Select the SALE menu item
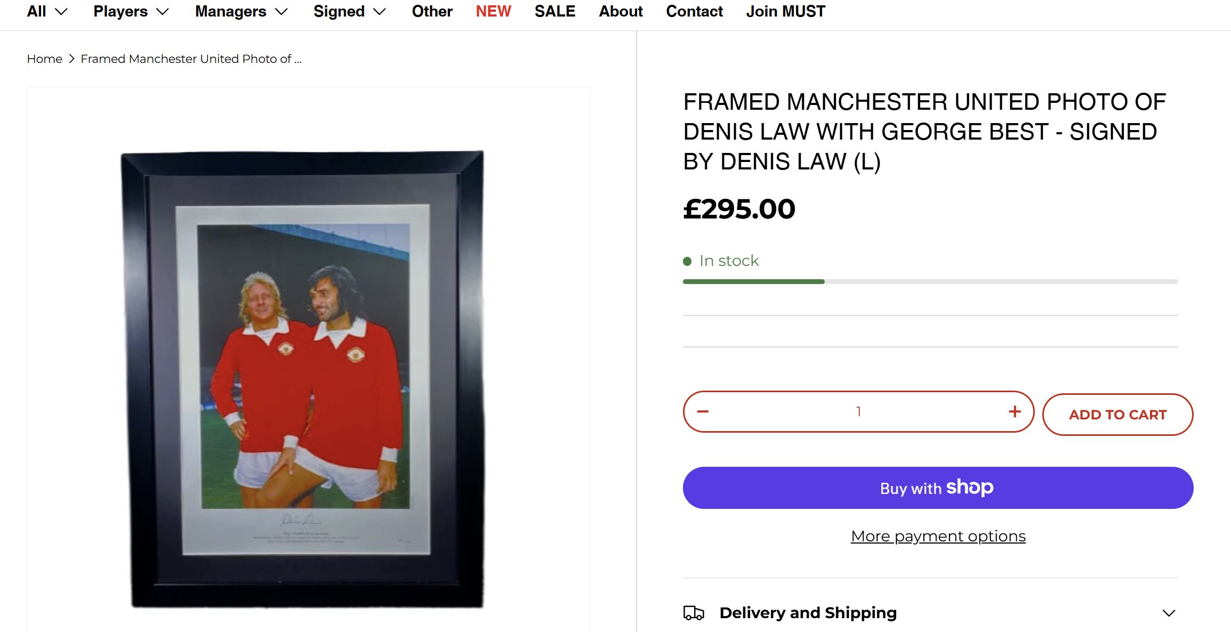This screenshot has width=1231, height=632. (555, 11)
